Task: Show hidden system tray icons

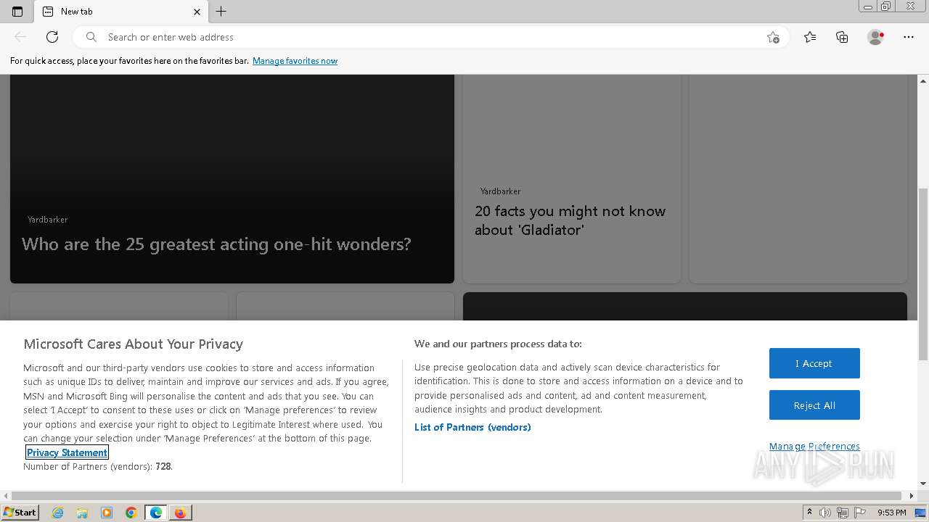Action: (x=809, y=513)
